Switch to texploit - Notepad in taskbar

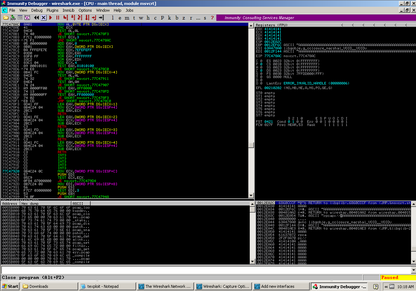pos(107,286)
